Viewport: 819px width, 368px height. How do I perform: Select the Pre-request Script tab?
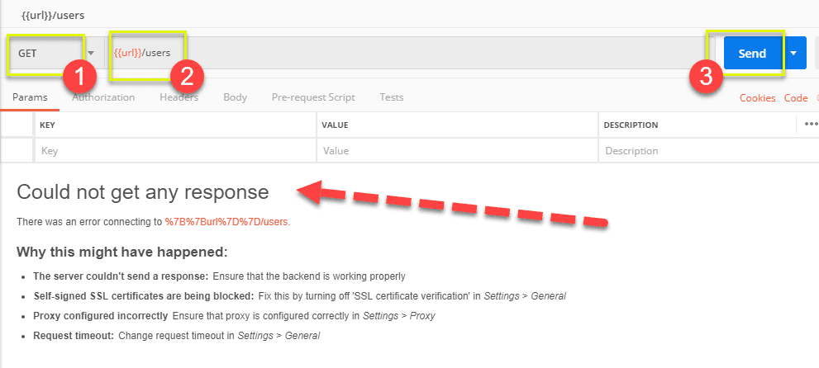coord(313,97)
